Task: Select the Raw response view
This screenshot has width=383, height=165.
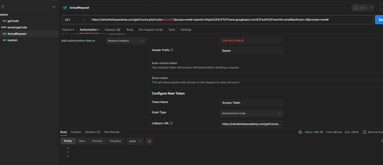Action: click(82, 141)
